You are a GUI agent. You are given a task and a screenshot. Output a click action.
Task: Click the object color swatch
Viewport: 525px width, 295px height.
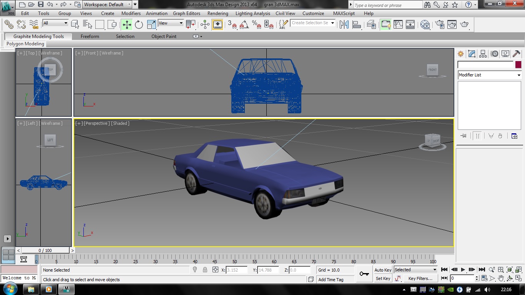pos(518,65)
